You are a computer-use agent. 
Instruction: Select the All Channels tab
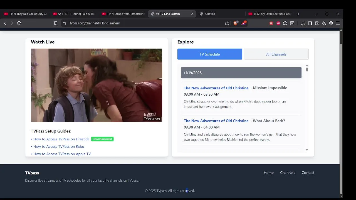click(276, 54)
